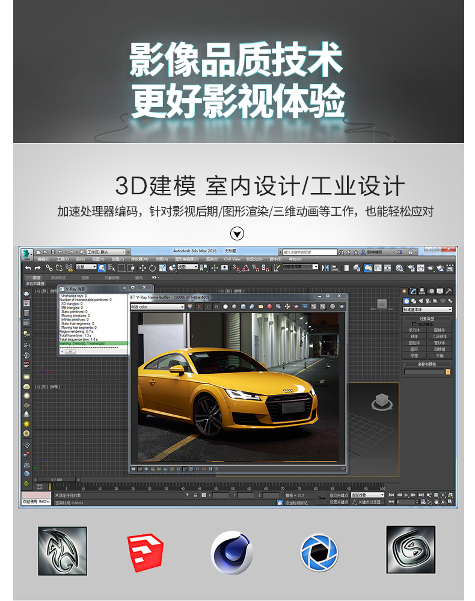Switch to Motion command panel tab
475x601 pixels.
pyautogui.click(x=431, y=291)
